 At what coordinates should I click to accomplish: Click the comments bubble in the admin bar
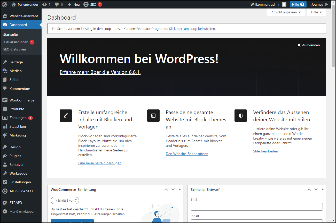(57, 4)
